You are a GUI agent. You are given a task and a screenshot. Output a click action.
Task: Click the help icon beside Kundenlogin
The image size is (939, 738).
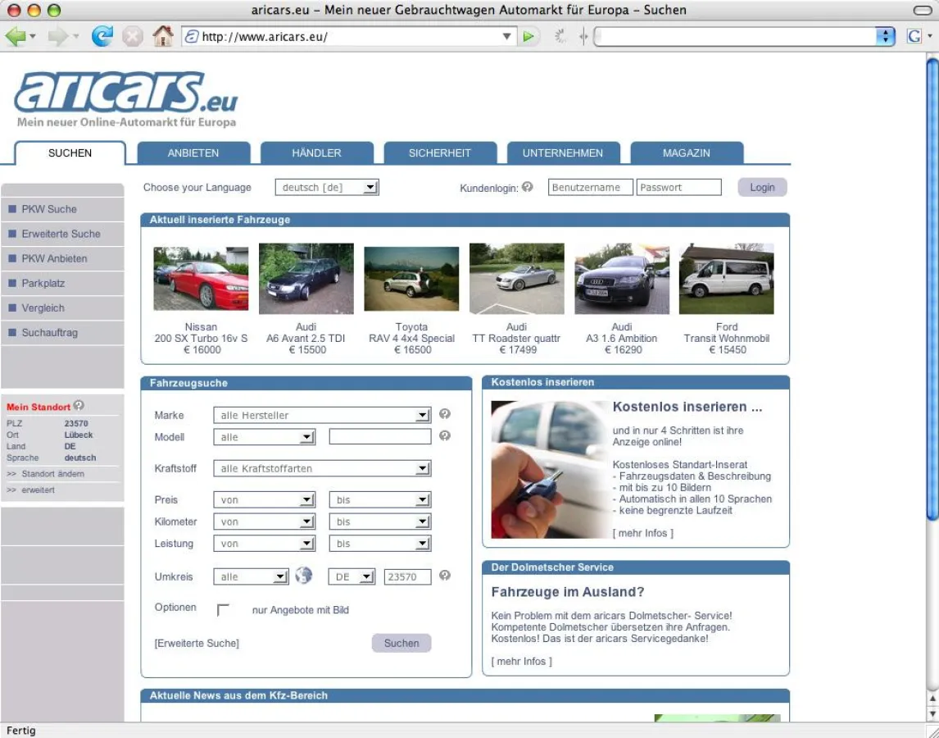coord(528,186)
